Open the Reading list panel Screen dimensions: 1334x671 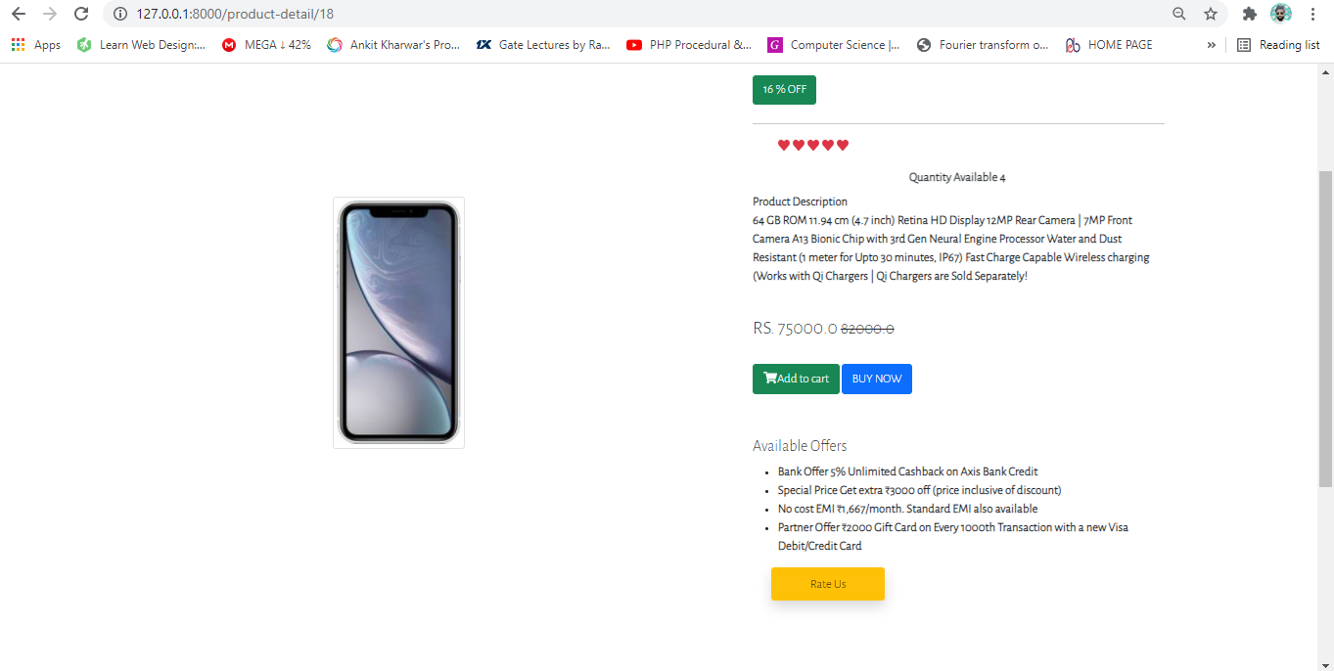point(1278,44)
